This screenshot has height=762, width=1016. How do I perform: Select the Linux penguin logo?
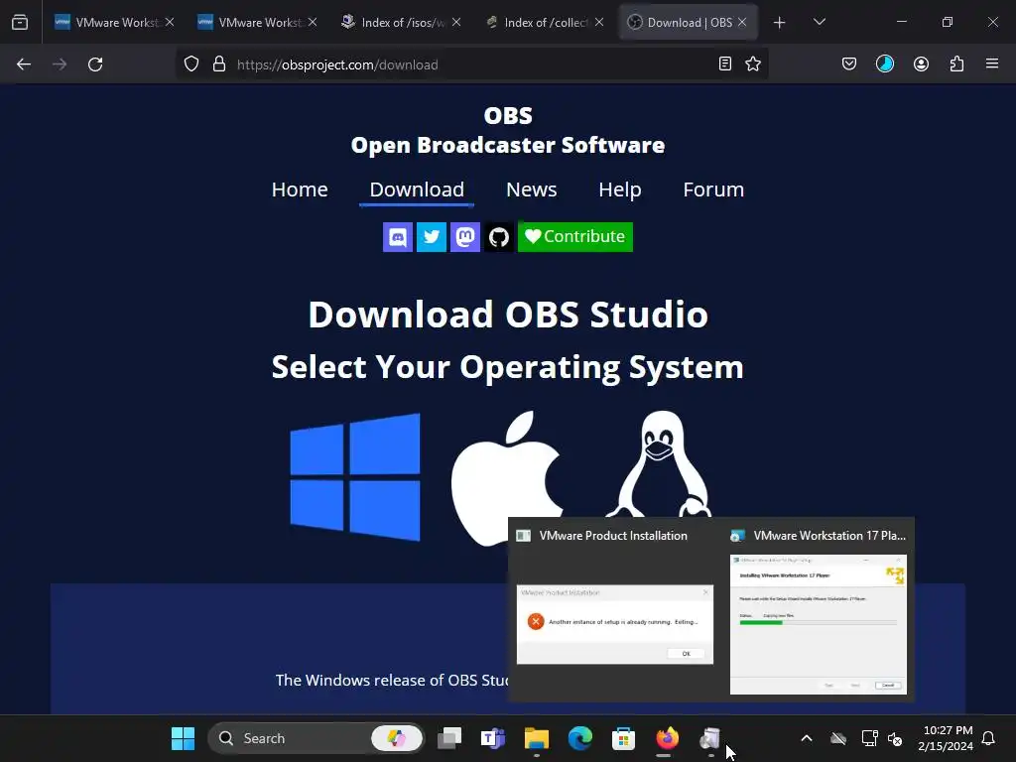point(660,464)
